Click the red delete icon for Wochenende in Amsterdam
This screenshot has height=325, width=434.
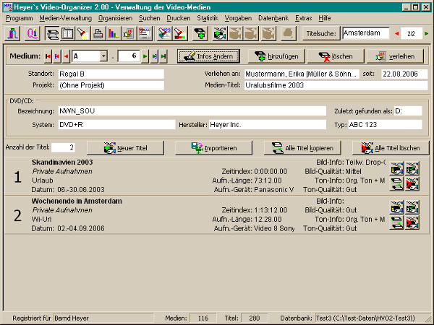412,222
